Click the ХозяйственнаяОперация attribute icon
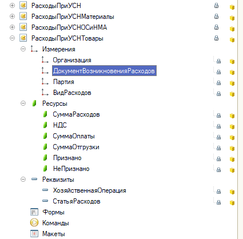 tap(45, 190)
